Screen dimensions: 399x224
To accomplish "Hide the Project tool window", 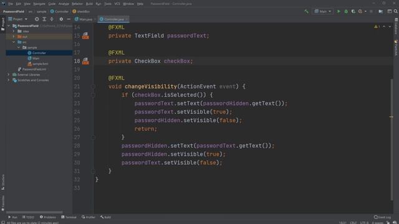I will [x=69, y=19].
